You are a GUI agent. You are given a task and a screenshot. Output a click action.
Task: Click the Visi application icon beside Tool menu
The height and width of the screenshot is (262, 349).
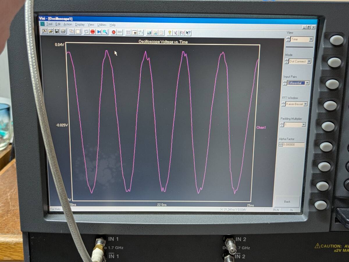pos(42,24)
